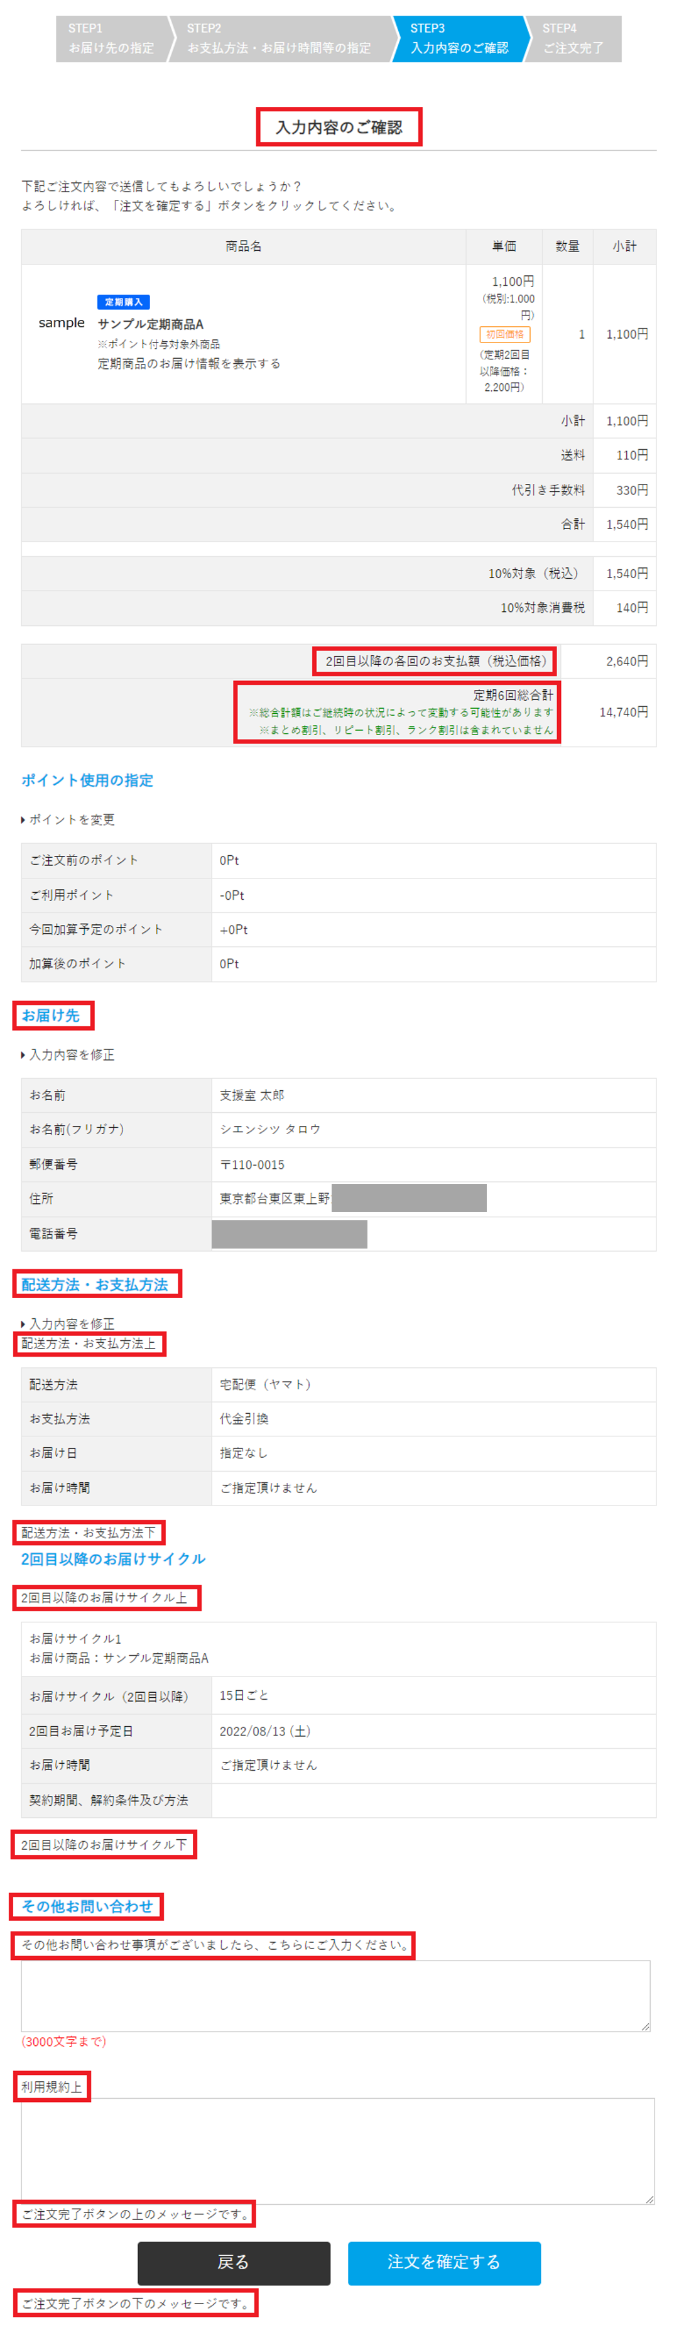Go to STEP1 お届け先の指定
The image size is (684, 2340).
pyautogui.click(x=111, y=39)
